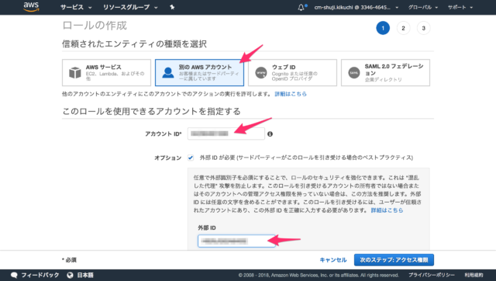Open the cm-shuji.kikuchi account menu
This screenshot has width=496, height=281.
[x=356, y=7]
